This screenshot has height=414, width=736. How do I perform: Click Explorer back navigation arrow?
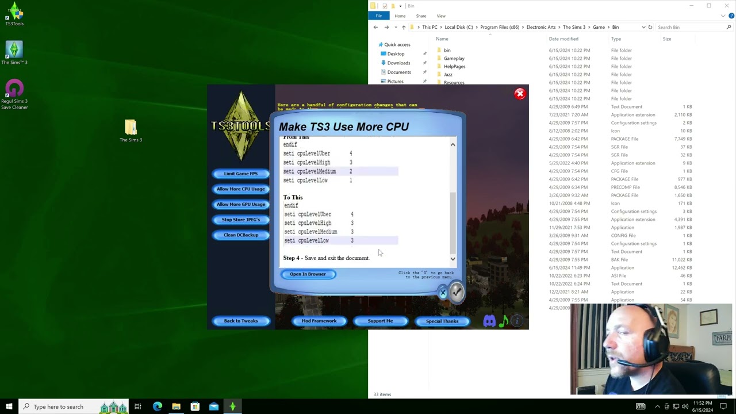click(x=375, y=27)
